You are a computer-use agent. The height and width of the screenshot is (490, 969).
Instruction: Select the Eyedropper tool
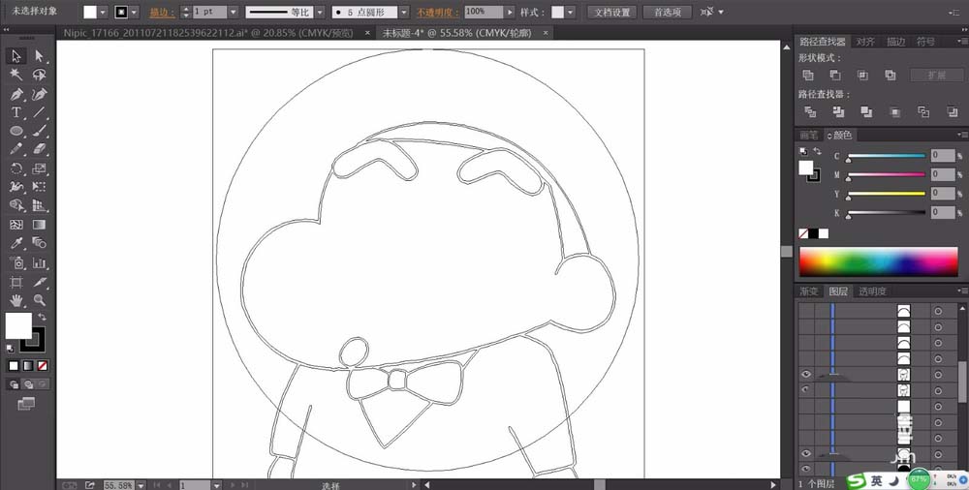16,243
